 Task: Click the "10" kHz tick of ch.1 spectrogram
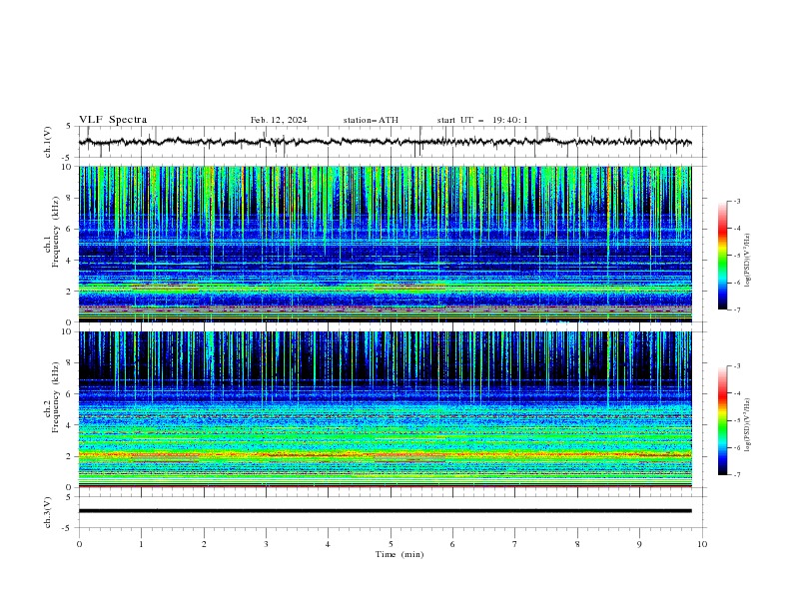[68, 167]
